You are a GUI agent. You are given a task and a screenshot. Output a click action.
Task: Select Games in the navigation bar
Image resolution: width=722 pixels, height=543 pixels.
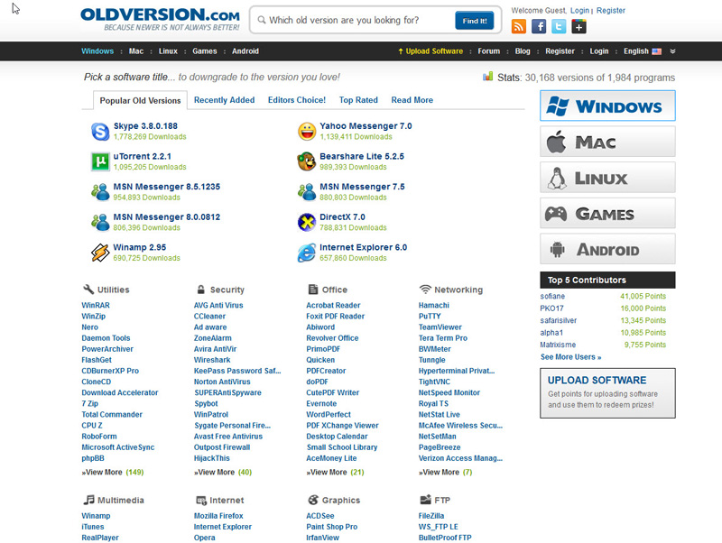tap(205, 51)
